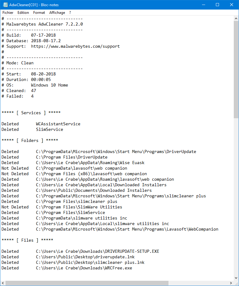Click the Lavasoft\WebCompanion Start Menu path
This screenshot has height=286, width=239.
coord(127,229)
